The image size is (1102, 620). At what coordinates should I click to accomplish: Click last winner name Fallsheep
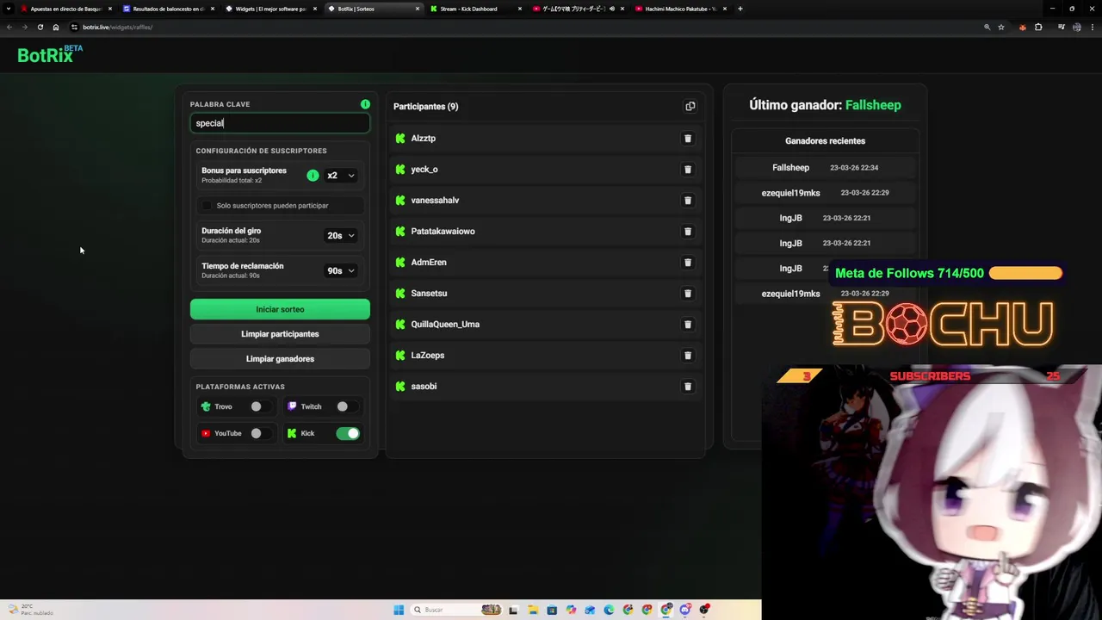coord(873,105)
